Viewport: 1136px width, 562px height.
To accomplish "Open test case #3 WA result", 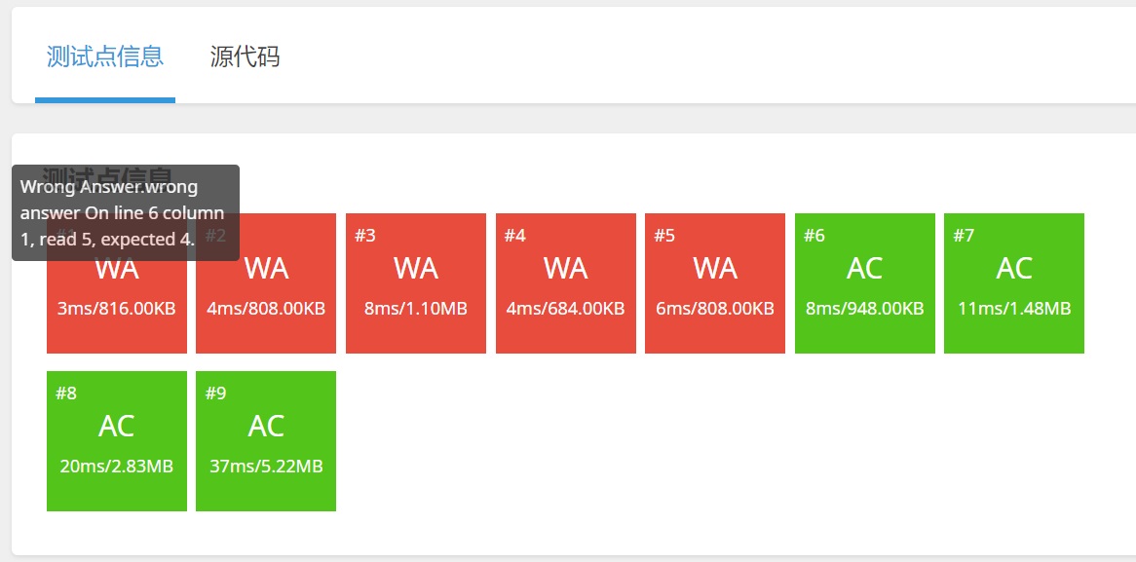I will point(416,283).
